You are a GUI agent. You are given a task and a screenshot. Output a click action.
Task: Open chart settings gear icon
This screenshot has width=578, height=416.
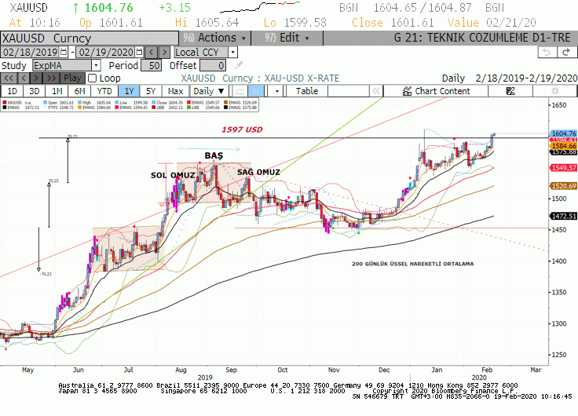click(554, 91)
